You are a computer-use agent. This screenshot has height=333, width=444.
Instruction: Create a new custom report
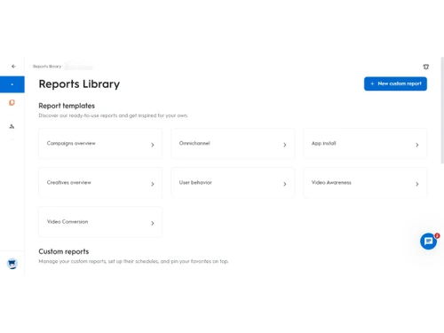tap(395, 83)
